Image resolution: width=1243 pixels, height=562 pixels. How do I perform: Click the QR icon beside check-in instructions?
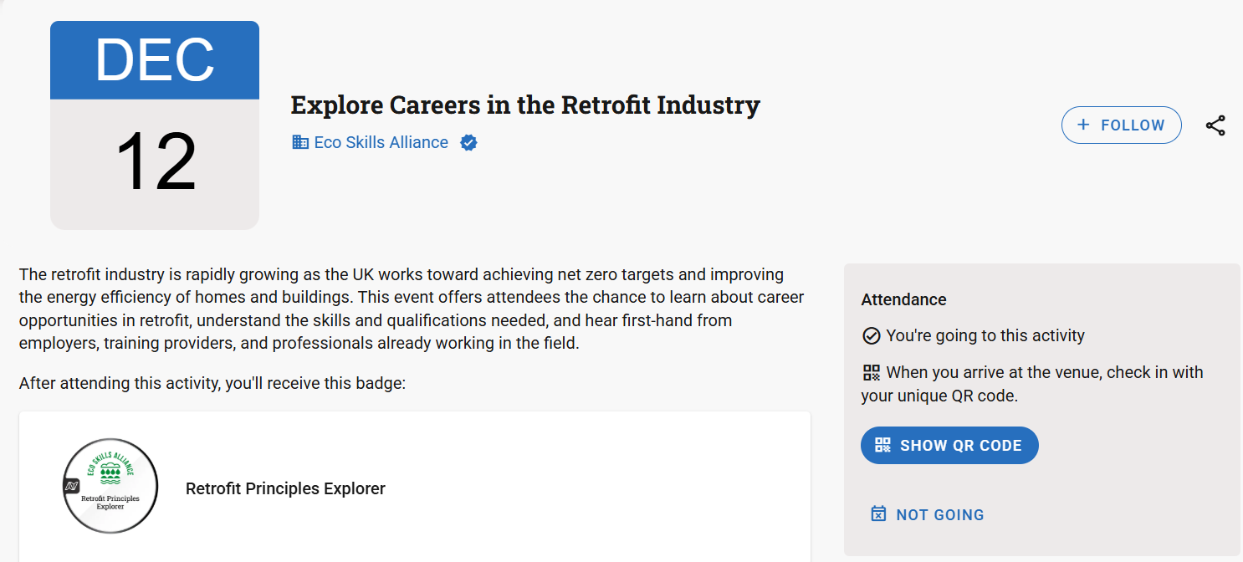872,373
